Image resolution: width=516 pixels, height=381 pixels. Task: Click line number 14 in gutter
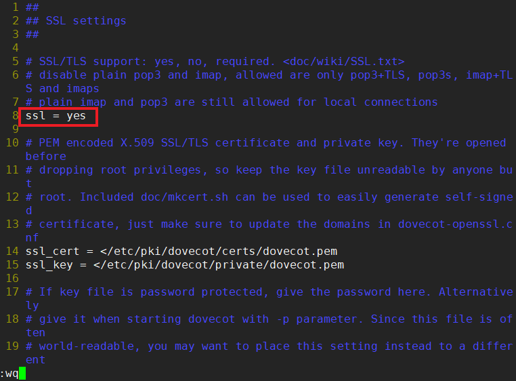coord(12,251)
